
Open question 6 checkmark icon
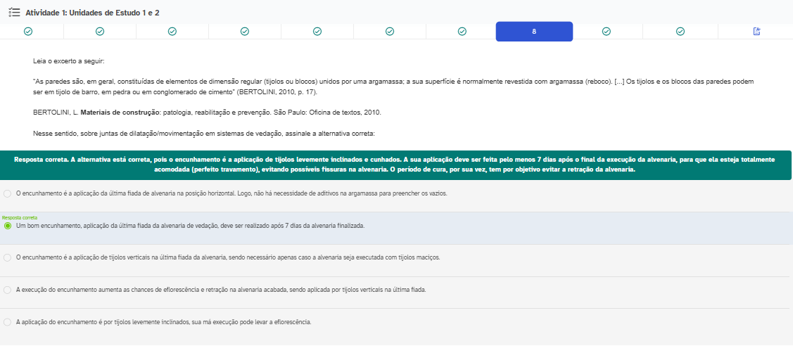tap(390, 32)
